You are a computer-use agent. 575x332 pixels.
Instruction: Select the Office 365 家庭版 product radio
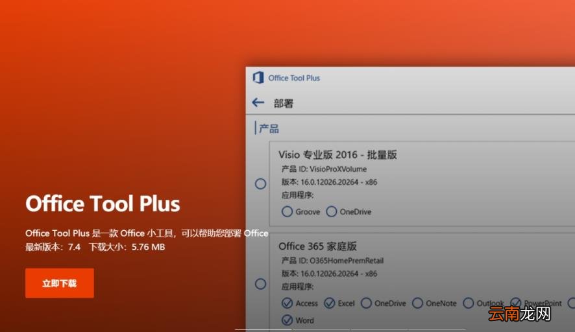(260, 283)
